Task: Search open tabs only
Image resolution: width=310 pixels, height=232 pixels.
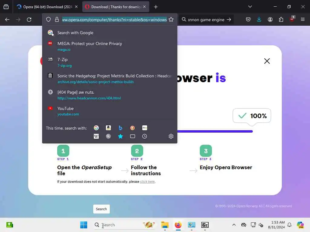Action: pyautogui.click(x=133, y=136)
